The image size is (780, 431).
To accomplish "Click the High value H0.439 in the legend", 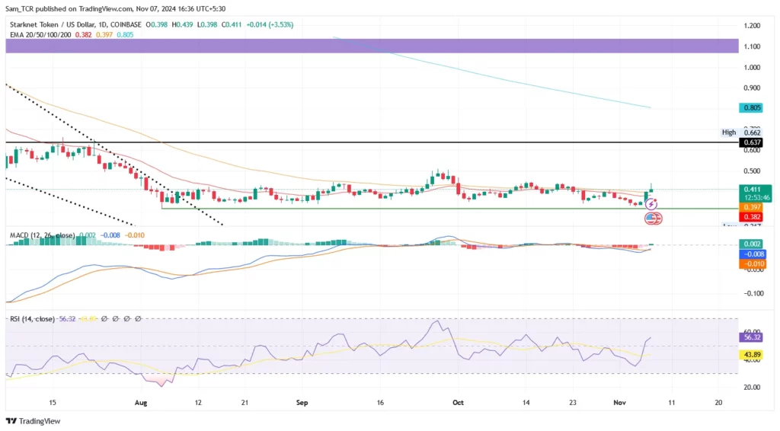I will (x=182, y=24).
